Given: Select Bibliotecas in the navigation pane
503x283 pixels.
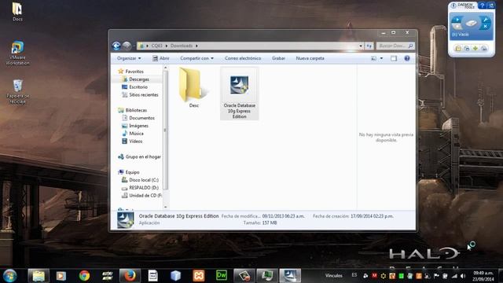Looking at the screenshot, I should point(133,110).
